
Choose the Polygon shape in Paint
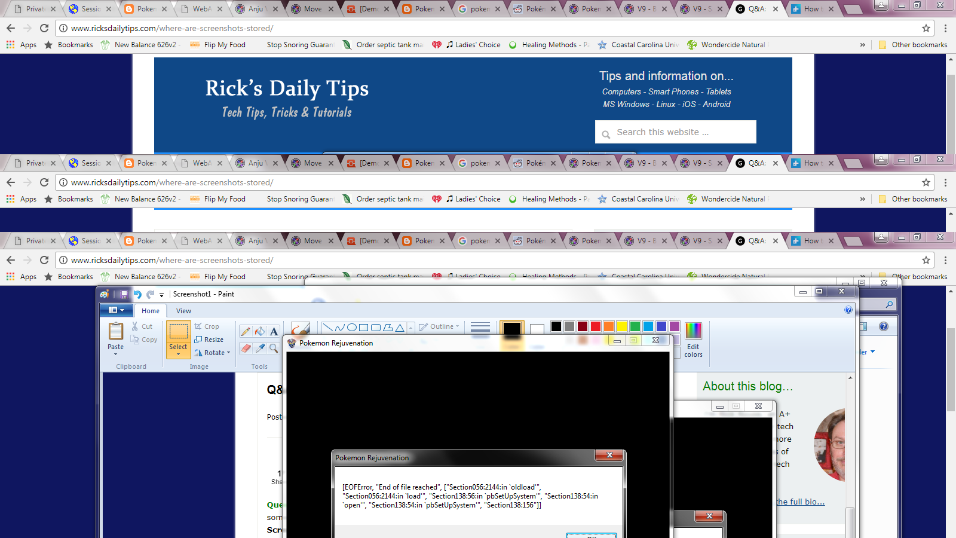387,328
